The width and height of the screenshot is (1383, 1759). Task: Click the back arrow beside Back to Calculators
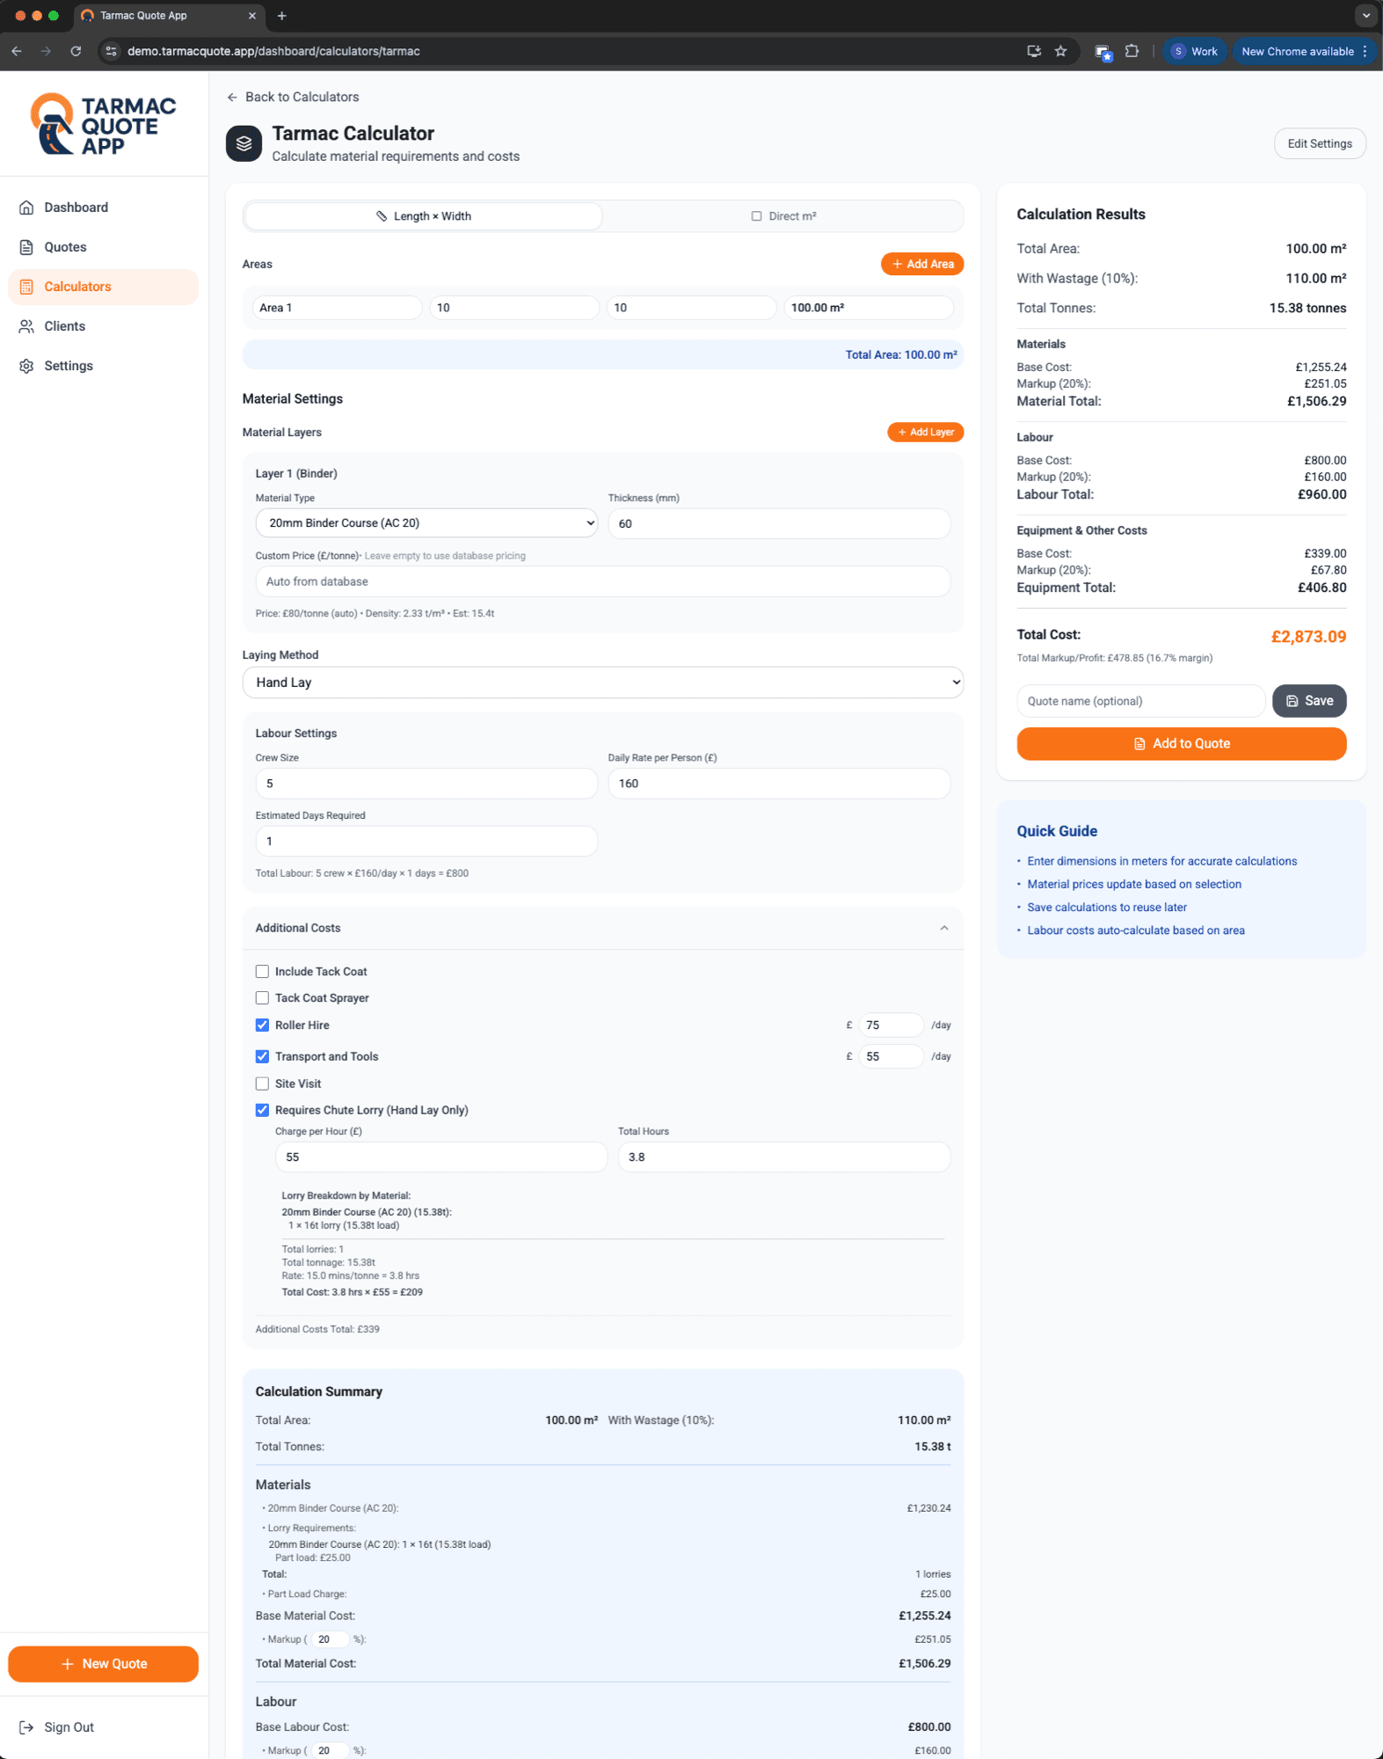tap(232, 98)
